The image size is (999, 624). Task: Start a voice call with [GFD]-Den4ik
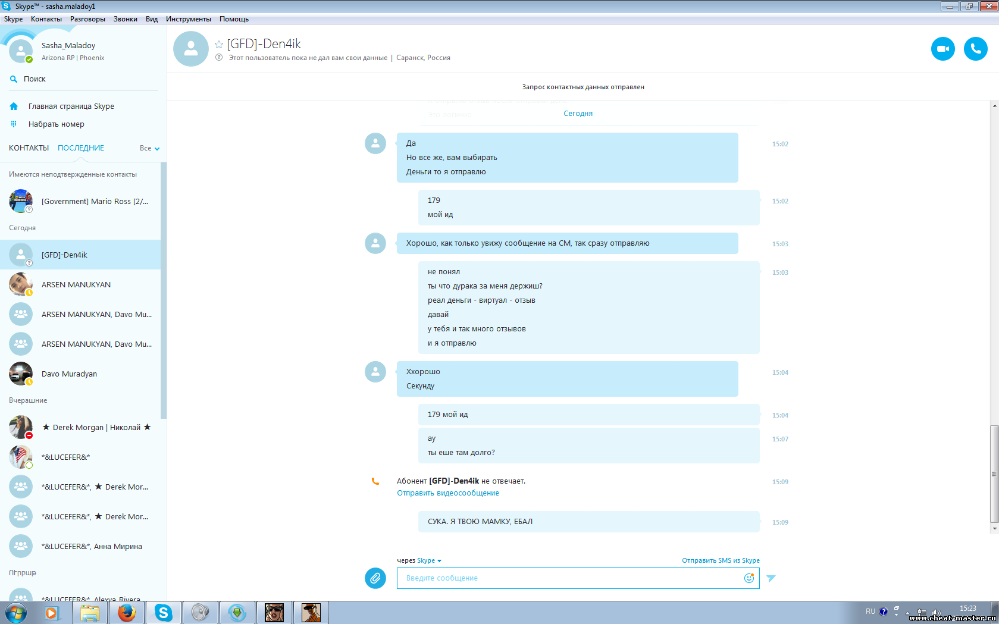(x=975, y=49)
